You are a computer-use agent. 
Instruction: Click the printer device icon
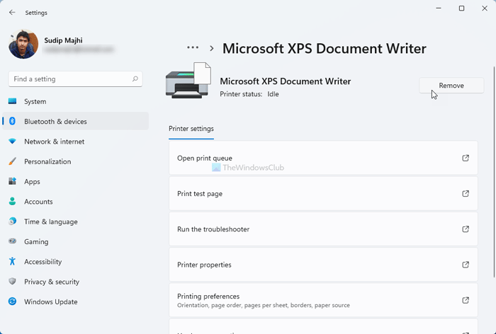tap(188, 81)
